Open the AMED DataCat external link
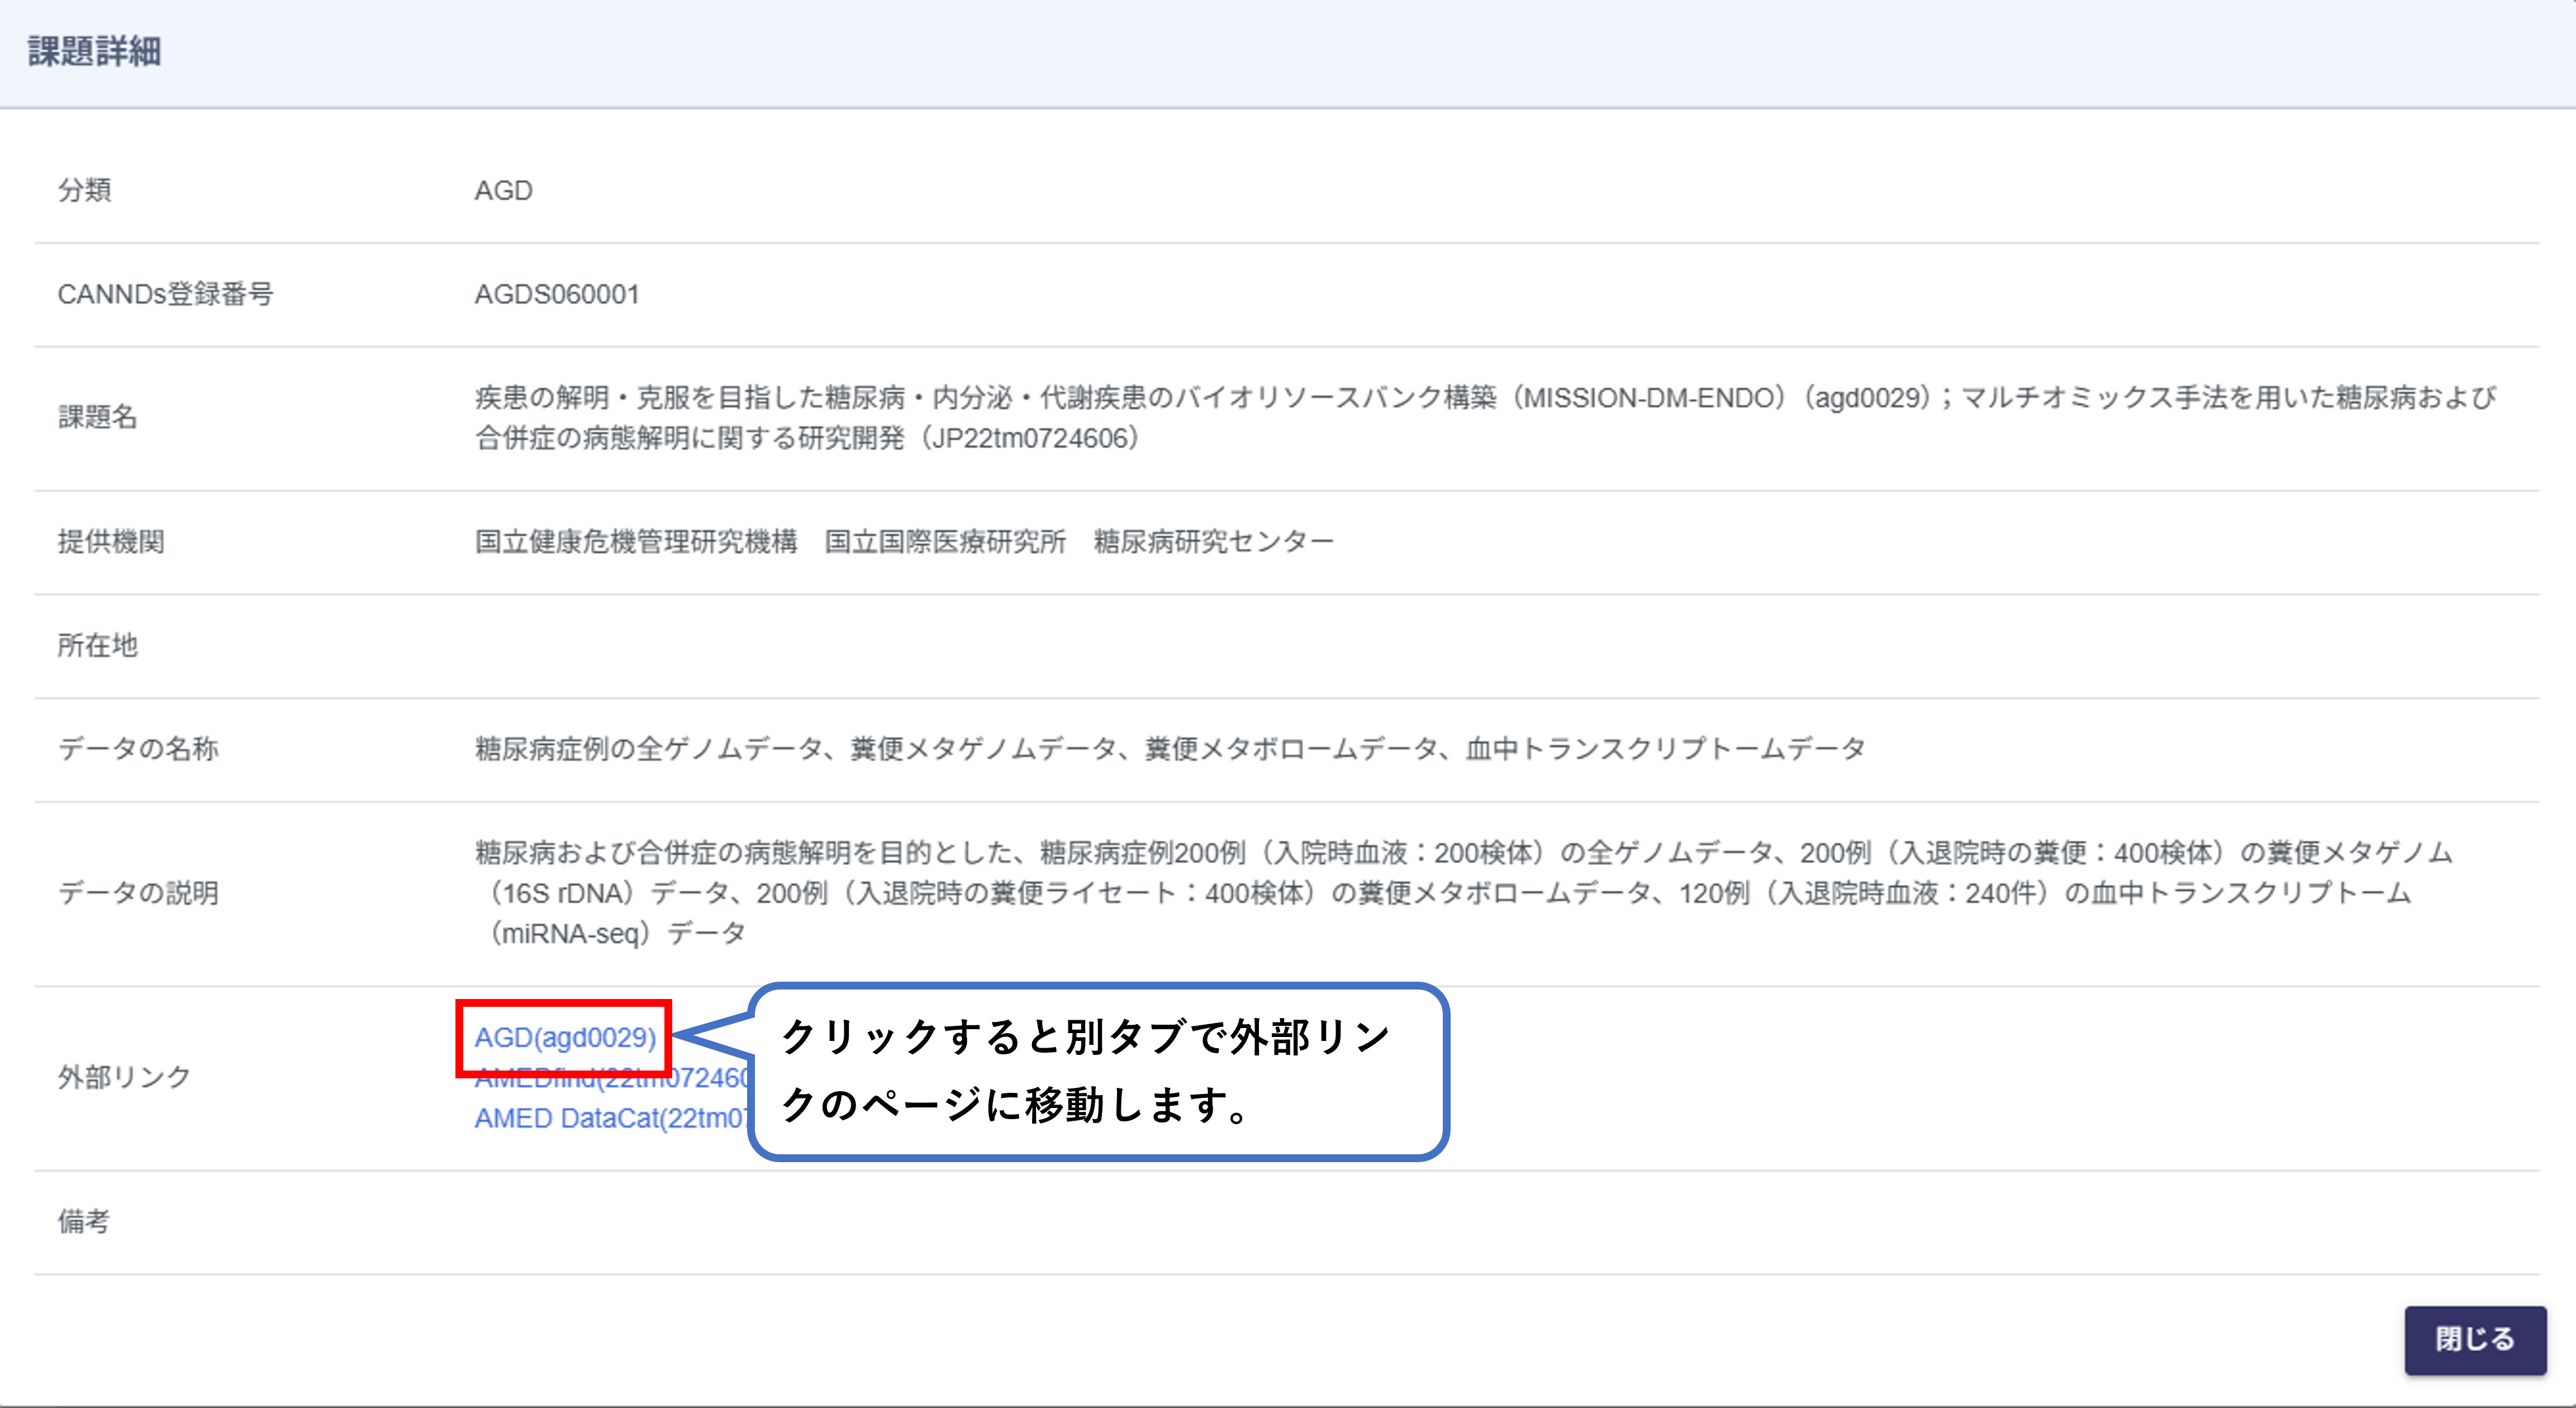 click(x=610, y=1119)
